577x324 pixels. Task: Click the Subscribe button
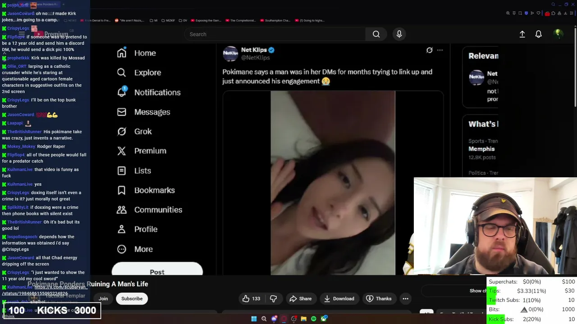132,298
